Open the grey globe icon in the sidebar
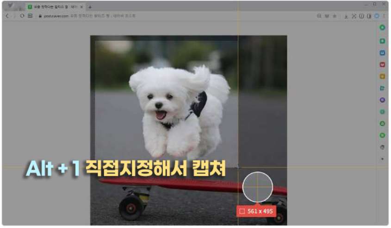The width and height of the screenshot is (391, 228). coord(382,147)
